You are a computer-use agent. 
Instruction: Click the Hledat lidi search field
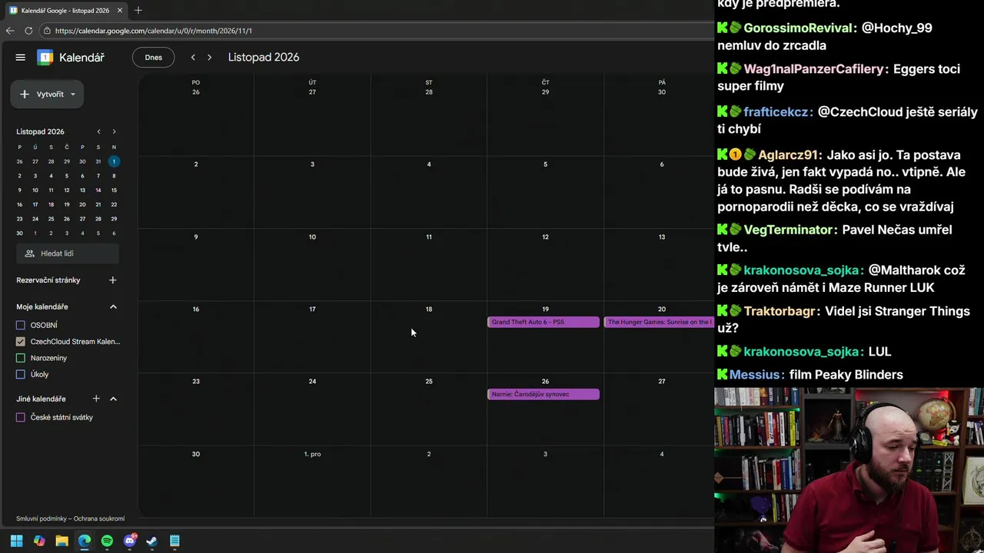click(x=68, y=253)
